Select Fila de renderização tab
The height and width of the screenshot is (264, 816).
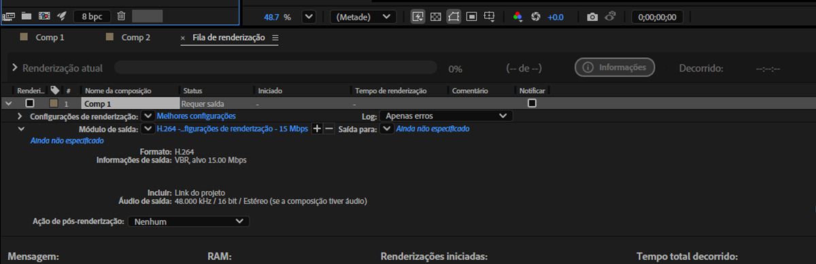point(228,38)
